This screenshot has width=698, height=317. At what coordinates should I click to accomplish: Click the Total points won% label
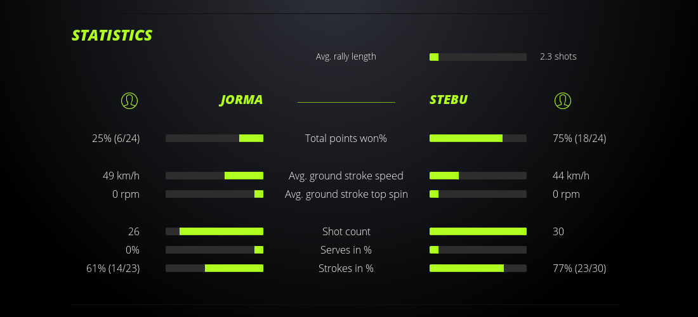pos(346,138)
